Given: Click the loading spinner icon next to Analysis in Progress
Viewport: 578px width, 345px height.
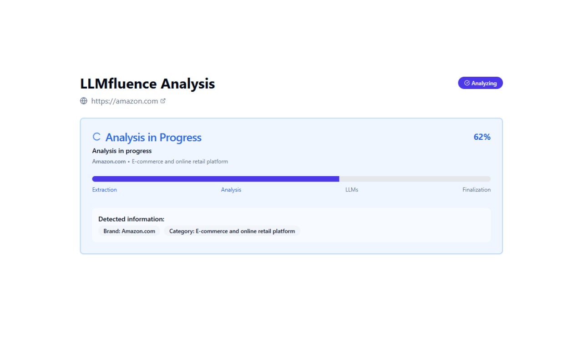Looking at the screenshot, I should pyautogui.click(x=96, y=137).
